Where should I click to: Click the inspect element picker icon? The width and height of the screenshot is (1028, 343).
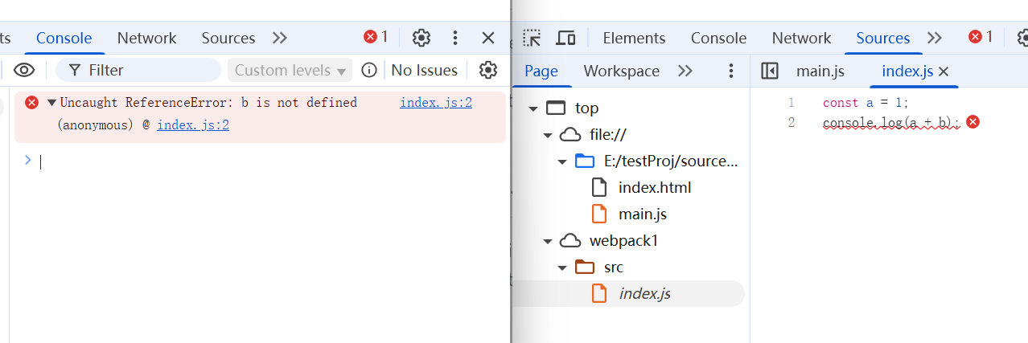coord(532,38)
